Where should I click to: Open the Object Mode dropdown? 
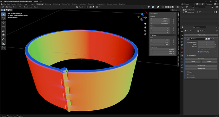[12, 7]
